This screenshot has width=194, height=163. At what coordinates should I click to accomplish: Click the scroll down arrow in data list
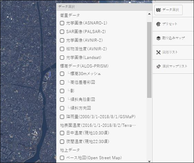pyautogui.click(x=149, y=161)
